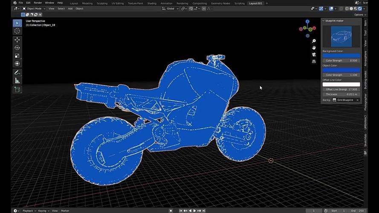
Task: Toggle preview range clock icon
Action: click(x=326, y=211)
